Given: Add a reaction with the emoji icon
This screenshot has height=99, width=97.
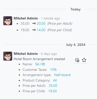Looking at the screenshot, I should (x=77, y=60).
